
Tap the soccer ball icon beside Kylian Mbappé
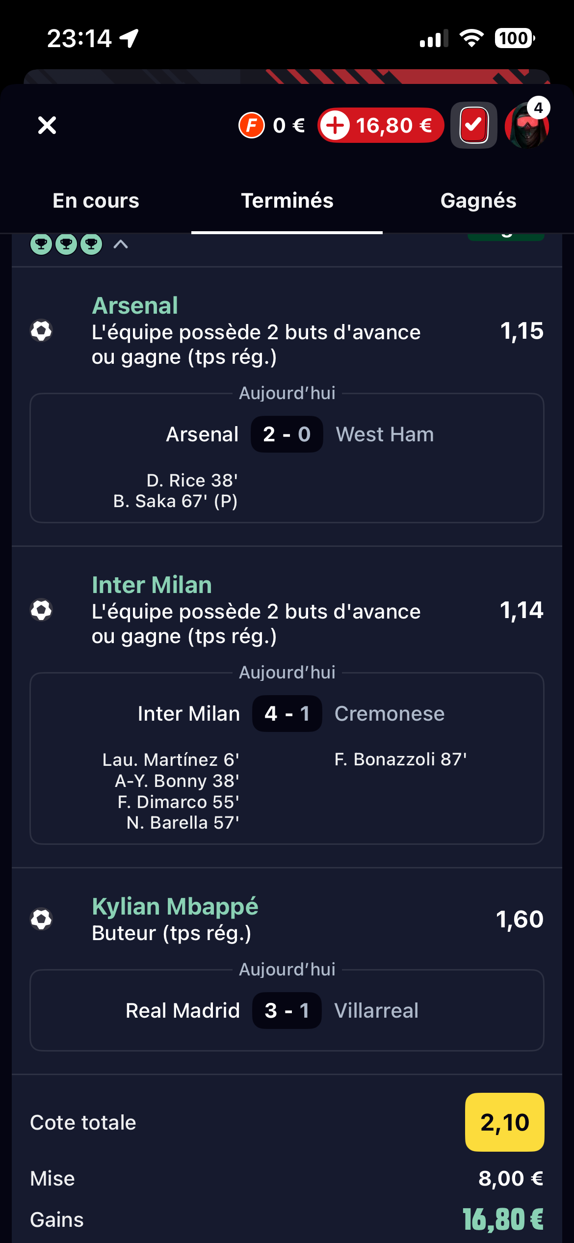[41, 919]
